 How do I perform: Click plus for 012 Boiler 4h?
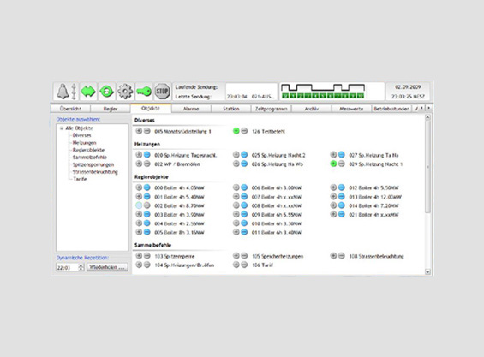point(333,187)
